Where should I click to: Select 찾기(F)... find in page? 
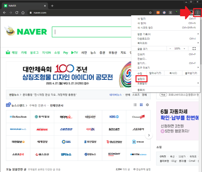pyautogui.click(x=166, y=63)
